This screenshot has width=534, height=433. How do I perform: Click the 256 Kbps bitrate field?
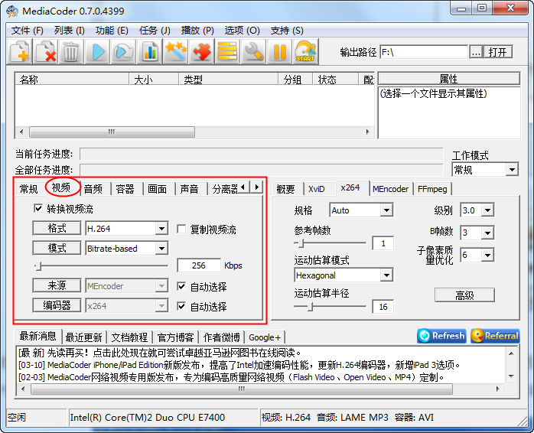(199, 265)
